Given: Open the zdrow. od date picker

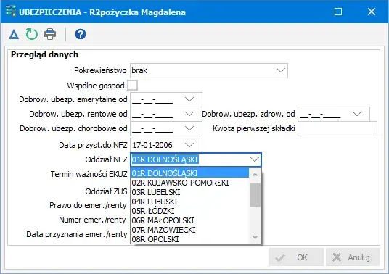Looking at the screenshot, I should click(357, 114).
